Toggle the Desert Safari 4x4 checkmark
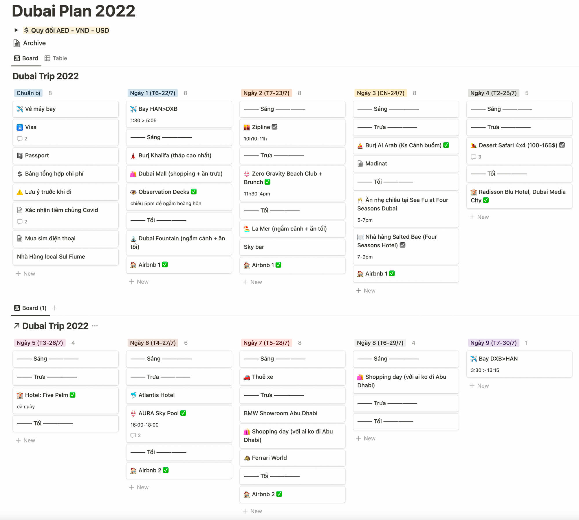The image size is (579, 520). [x=562, y=145]
